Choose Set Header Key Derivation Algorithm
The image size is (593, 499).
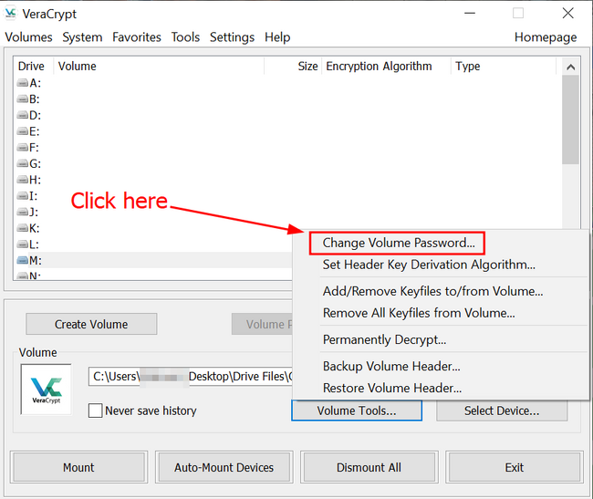point(429,265)
